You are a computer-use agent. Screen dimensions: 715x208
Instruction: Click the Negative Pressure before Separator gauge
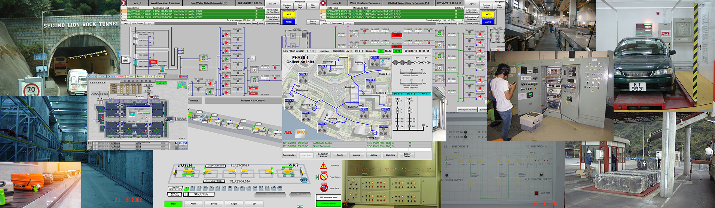click(411, 83)
